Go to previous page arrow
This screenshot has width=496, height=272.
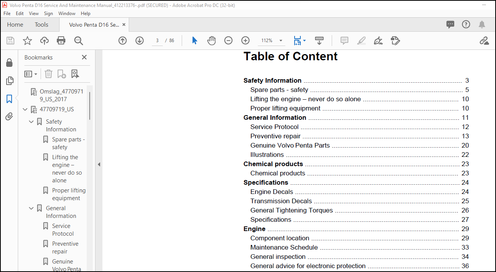point(123,41)
